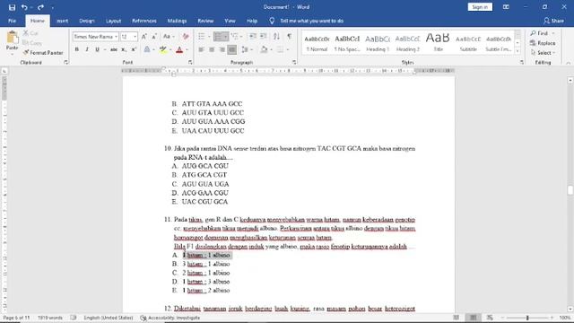Expand the numbering list dropdown
The width and height of the screenshot is (574, 323).
(225, 36)
